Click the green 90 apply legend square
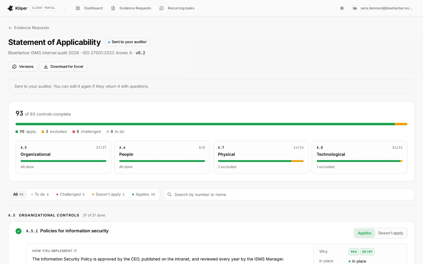 [17, 132]
